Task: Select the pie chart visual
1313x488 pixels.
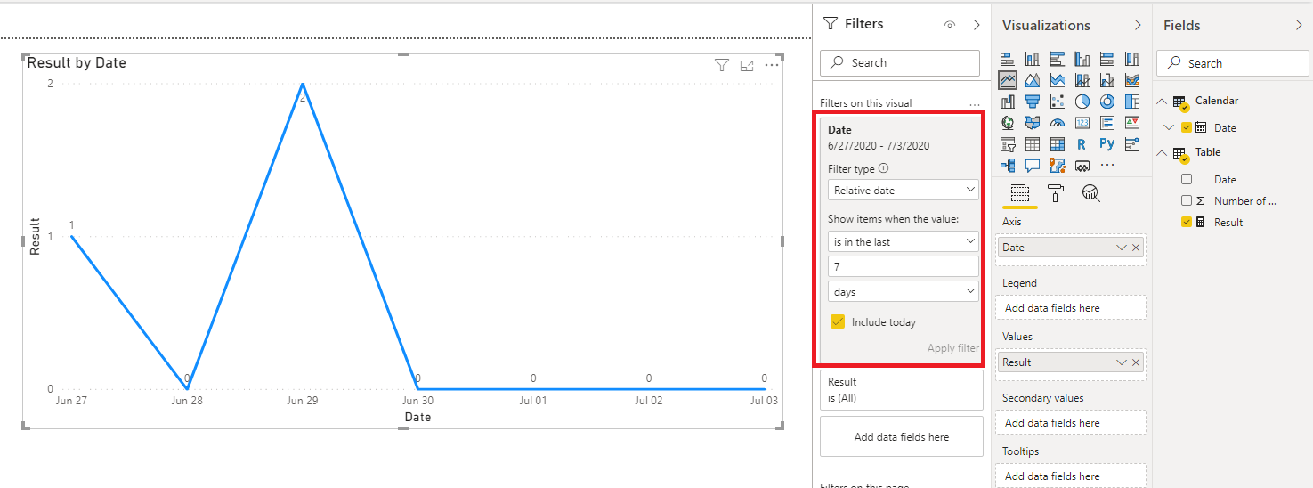Action: coord(1082,102)
